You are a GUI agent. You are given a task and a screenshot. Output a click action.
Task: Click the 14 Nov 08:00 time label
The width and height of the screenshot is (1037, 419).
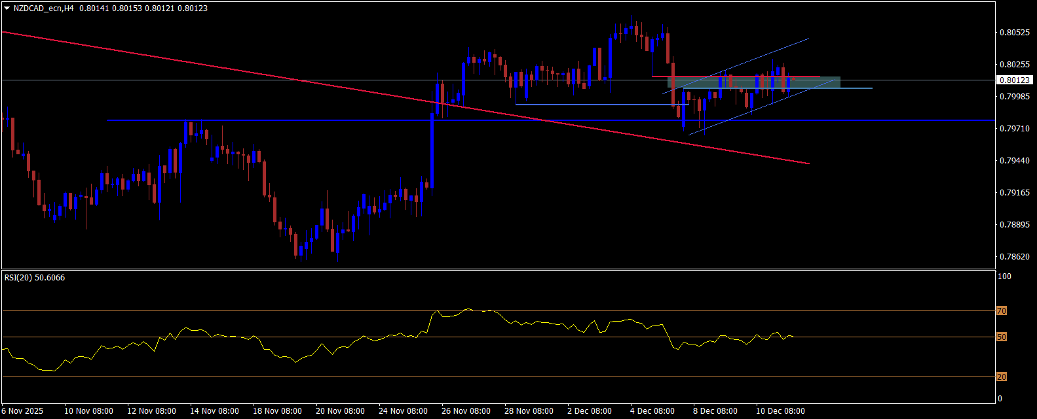click(214, 411)
